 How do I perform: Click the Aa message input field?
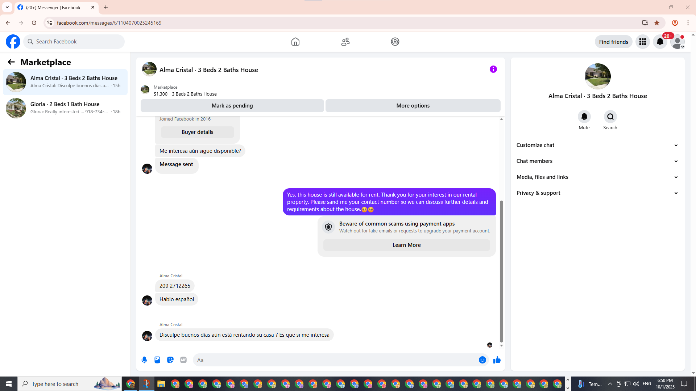click(335, 360)
